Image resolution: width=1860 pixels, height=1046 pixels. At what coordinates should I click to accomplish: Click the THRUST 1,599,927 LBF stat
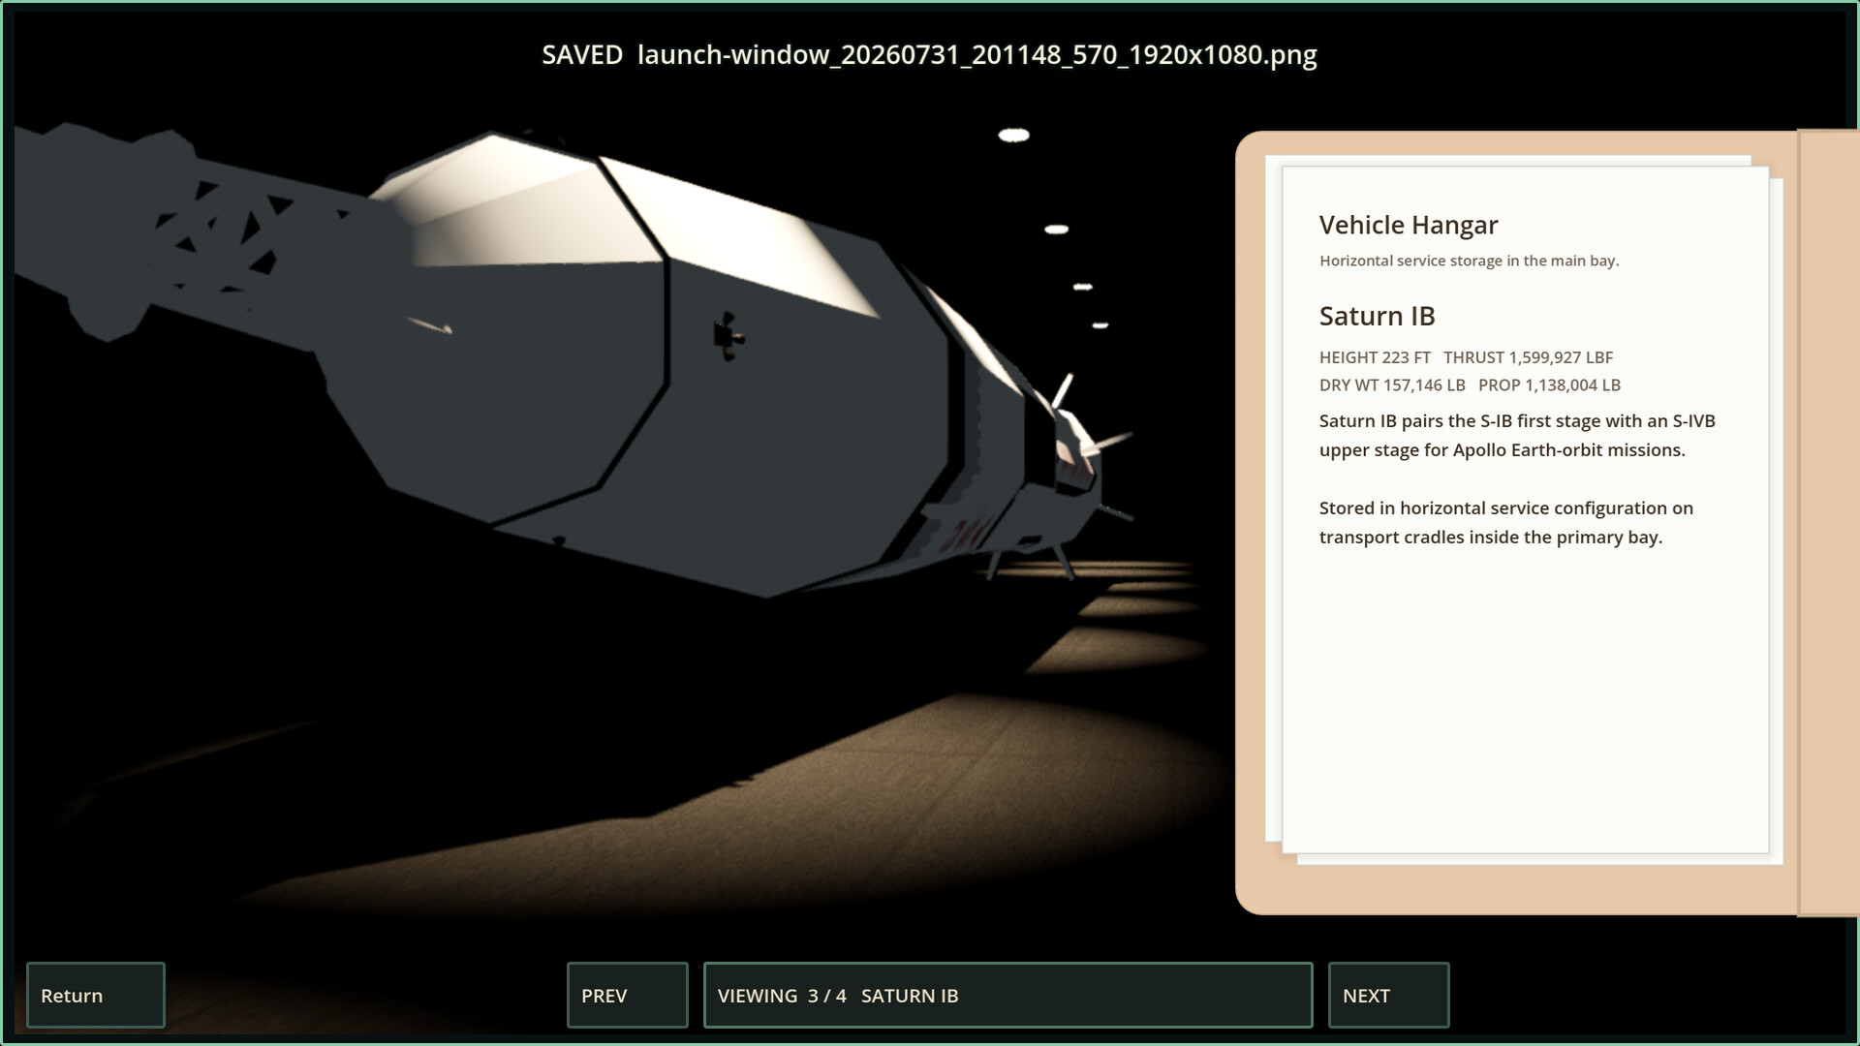point(1528,357)
